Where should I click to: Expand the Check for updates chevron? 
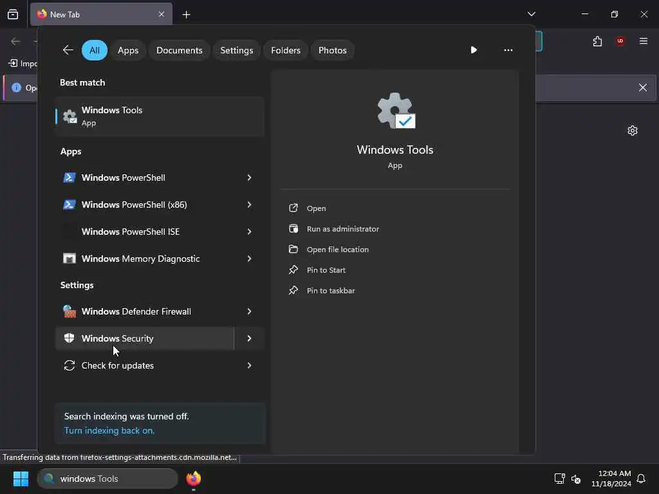[x=249, y=365]
